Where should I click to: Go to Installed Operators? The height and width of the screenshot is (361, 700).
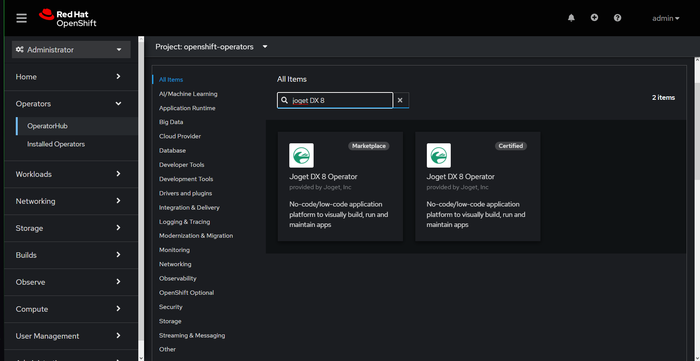pyautogui.click(x=56, y=144)
